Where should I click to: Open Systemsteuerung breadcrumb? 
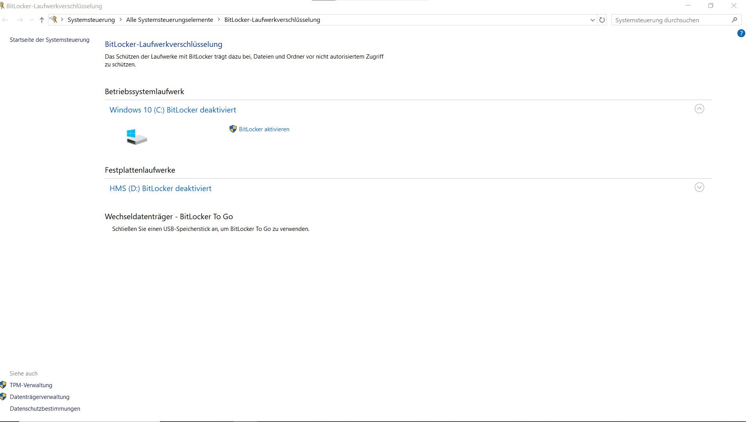click(91, 20)
